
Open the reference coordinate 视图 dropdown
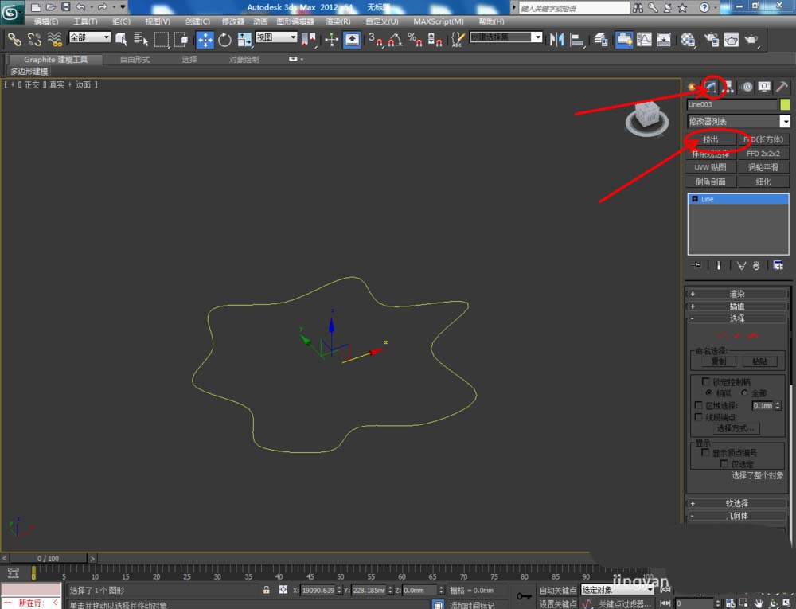276,37
